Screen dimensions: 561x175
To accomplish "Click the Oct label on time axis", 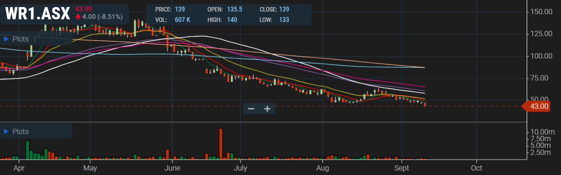I will 476,168.
